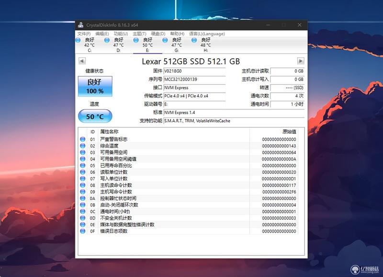Select the 综合温度 attribute name
This screenshot has height=277, width=383.
tap(109, 146)
